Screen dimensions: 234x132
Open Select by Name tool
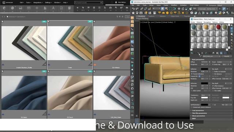166,9
